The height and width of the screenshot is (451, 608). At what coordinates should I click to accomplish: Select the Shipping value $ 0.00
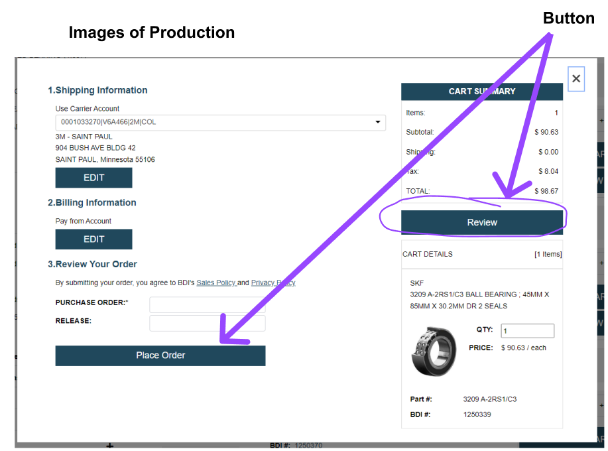point(548,152)
